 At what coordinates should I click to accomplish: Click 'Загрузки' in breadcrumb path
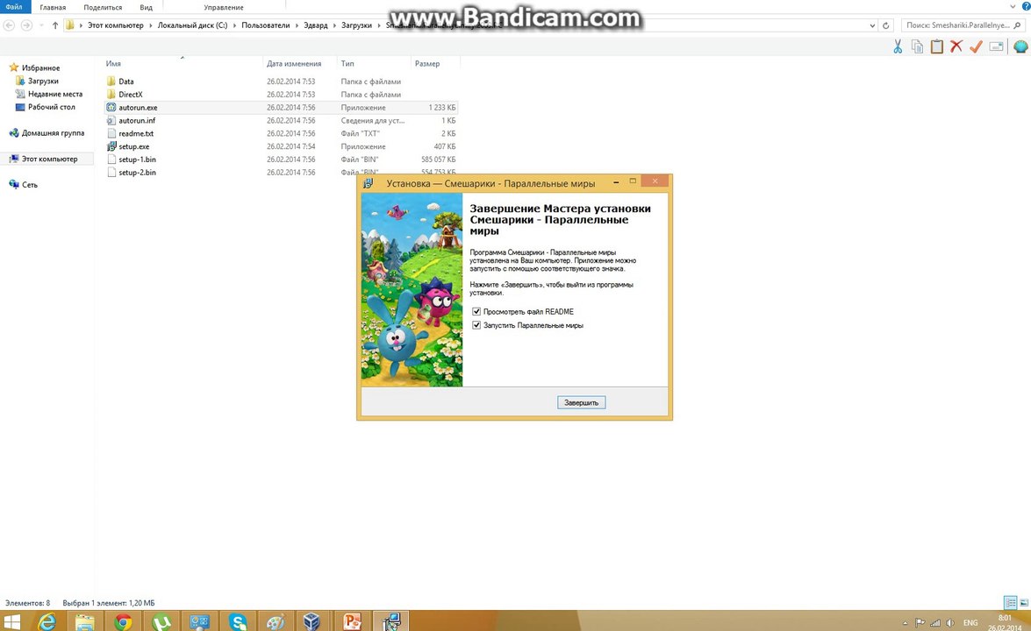click(x=356, y=25)
